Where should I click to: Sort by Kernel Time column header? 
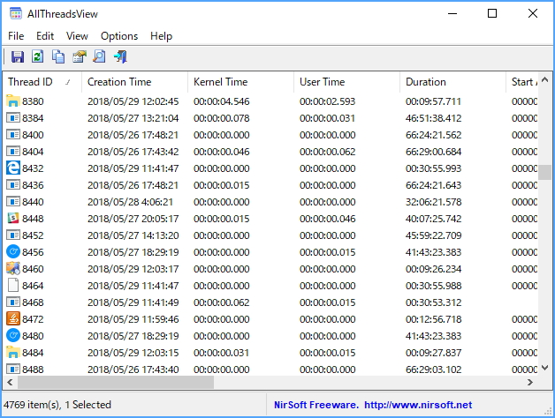point(241,82)
